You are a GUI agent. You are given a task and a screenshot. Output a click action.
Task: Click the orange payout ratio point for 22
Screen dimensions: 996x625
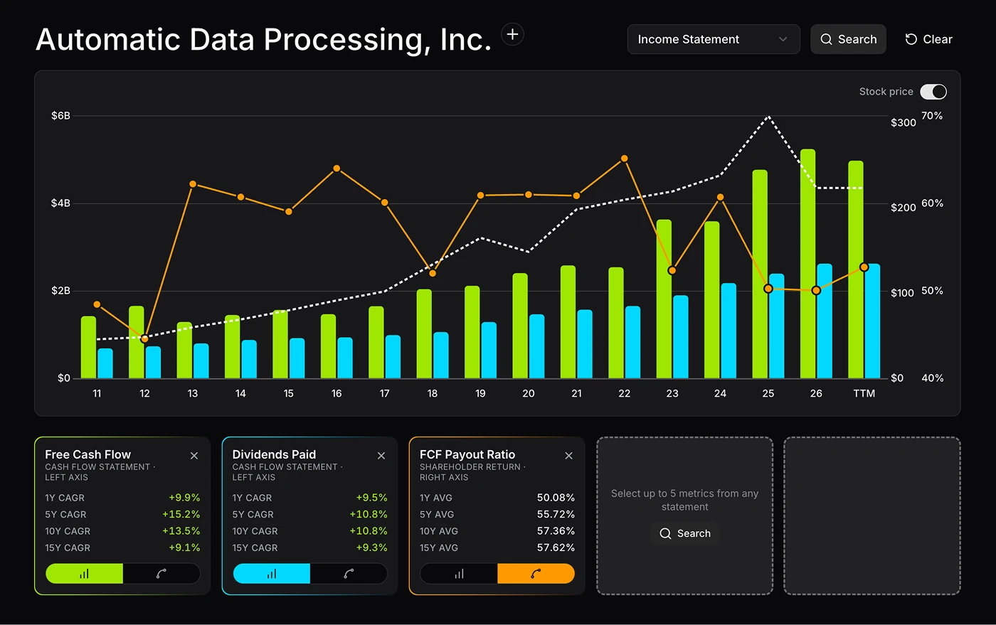(x=625, y=159)
